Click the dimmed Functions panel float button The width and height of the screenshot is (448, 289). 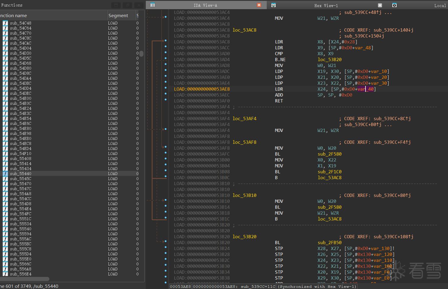click(x=116, y=5)
